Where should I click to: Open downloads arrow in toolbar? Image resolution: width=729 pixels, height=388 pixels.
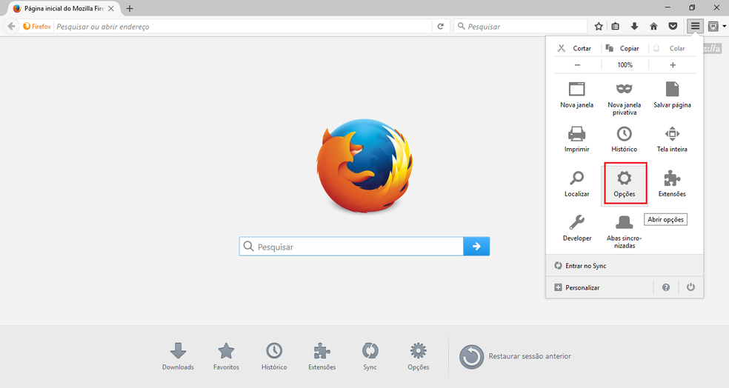(x=634, y=27)
